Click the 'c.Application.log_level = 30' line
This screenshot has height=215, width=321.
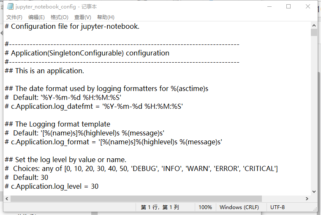pos(52,186)
